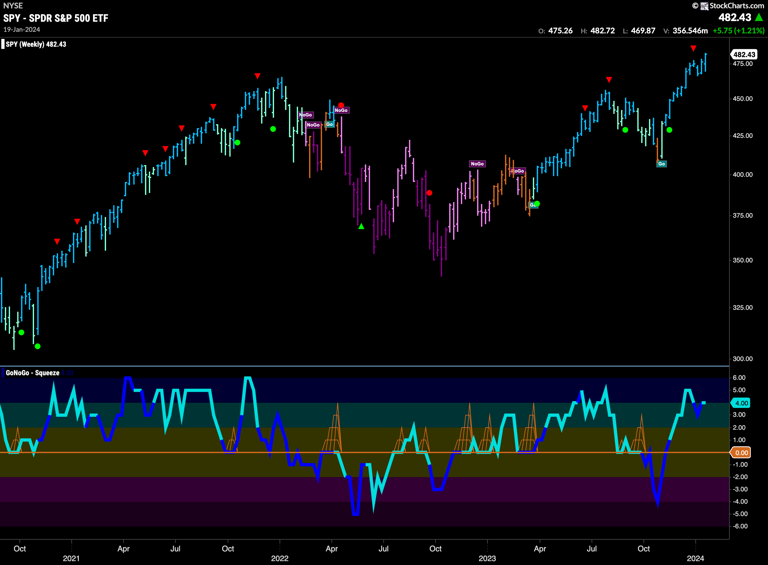Click the open value 475.26
The image size is (768, 565).
560,31
